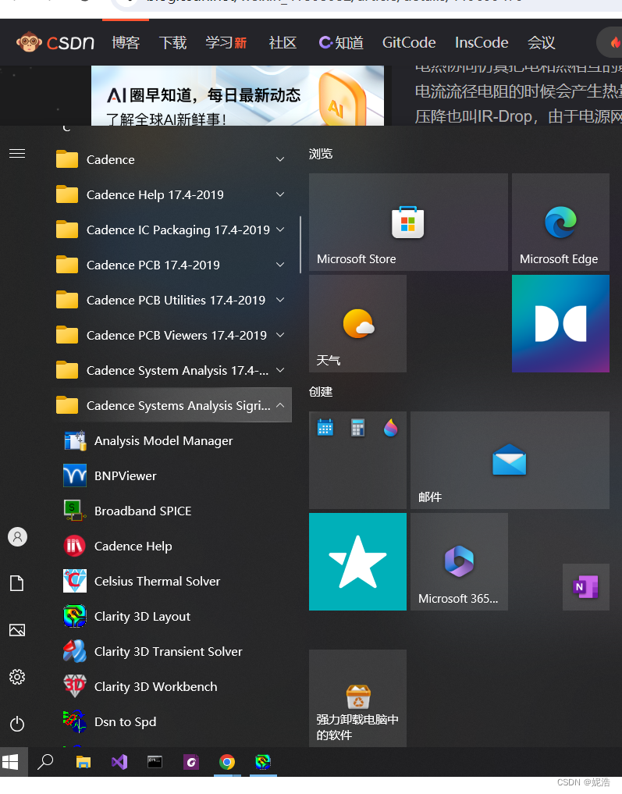Open the 邮件 mail tile
Screen dimensions: 622x794
click(x=510, y=460)
